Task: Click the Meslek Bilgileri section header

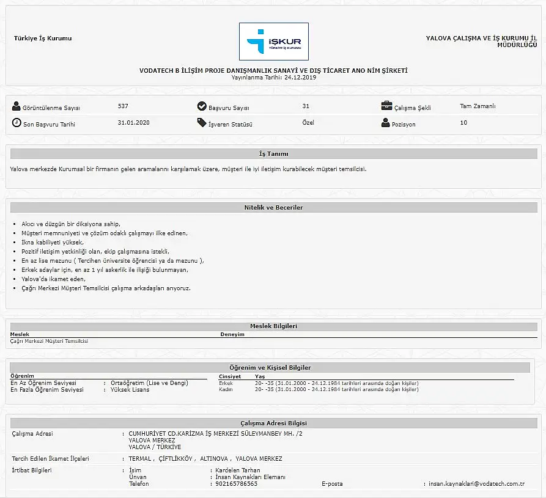Action: (274, 326)
